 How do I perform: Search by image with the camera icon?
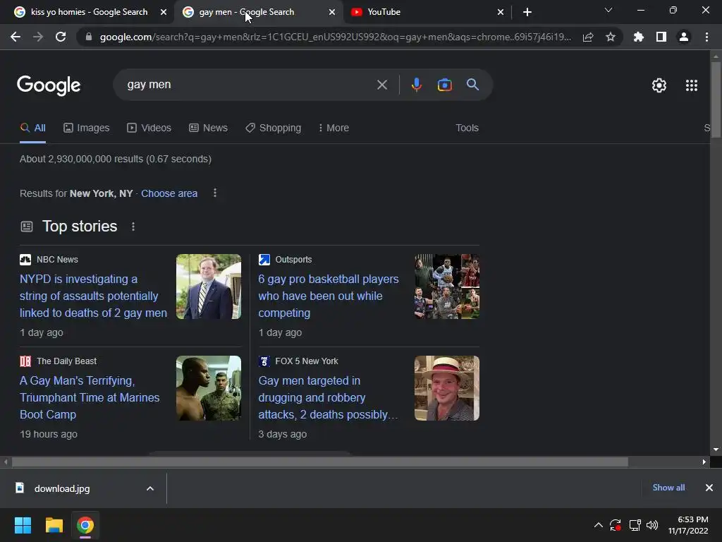pyautogui.click(x=445, y=85)
